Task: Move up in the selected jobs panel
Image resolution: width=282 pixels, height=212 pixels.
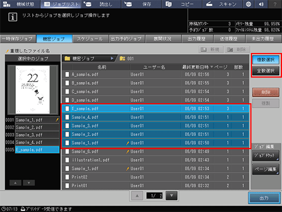Action: pyautogui.click(x=15, y=182)
